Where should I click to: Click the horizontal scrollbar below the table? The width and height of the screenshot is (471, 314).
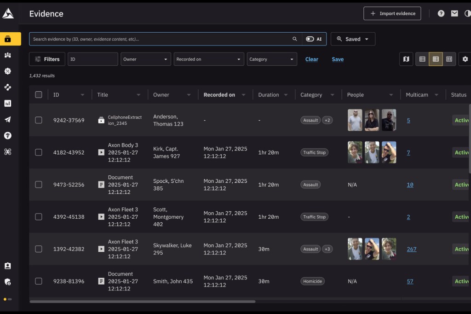[143, 302]
